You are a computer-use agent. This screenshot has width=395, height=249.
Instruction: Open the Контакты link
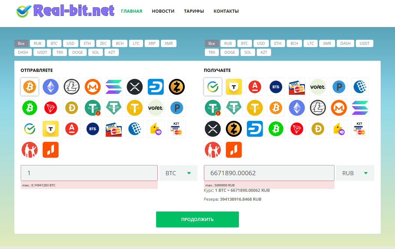[x=226, y=11]
